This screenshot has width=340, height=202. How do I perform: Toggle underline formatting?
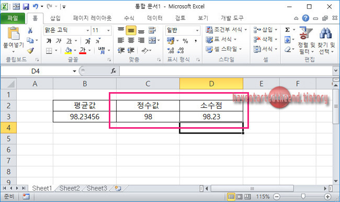69,41
